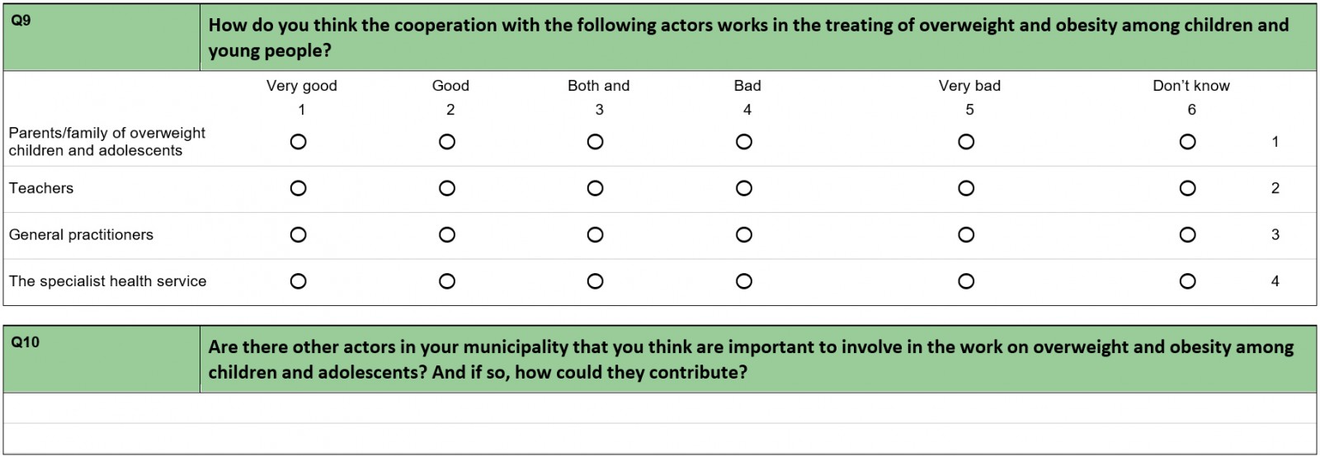Pick 'Don't know' for General practitioners
The width and height of the screenshot is (1320, 457).
pyautogui.click(x=1188, y=235)
